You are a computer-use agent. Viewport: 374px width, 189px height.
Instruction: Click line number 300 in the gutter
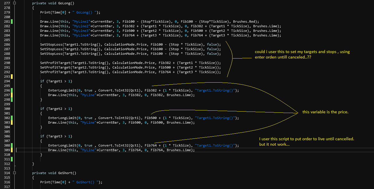pyautogui.click(x=7, y=109)
